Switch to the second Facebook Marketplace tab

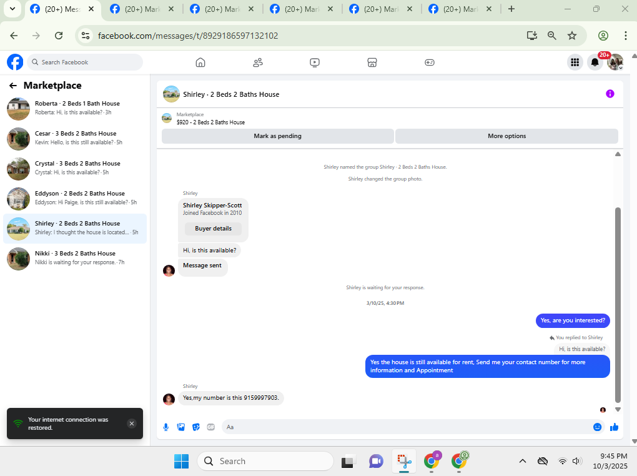point(141,9)
